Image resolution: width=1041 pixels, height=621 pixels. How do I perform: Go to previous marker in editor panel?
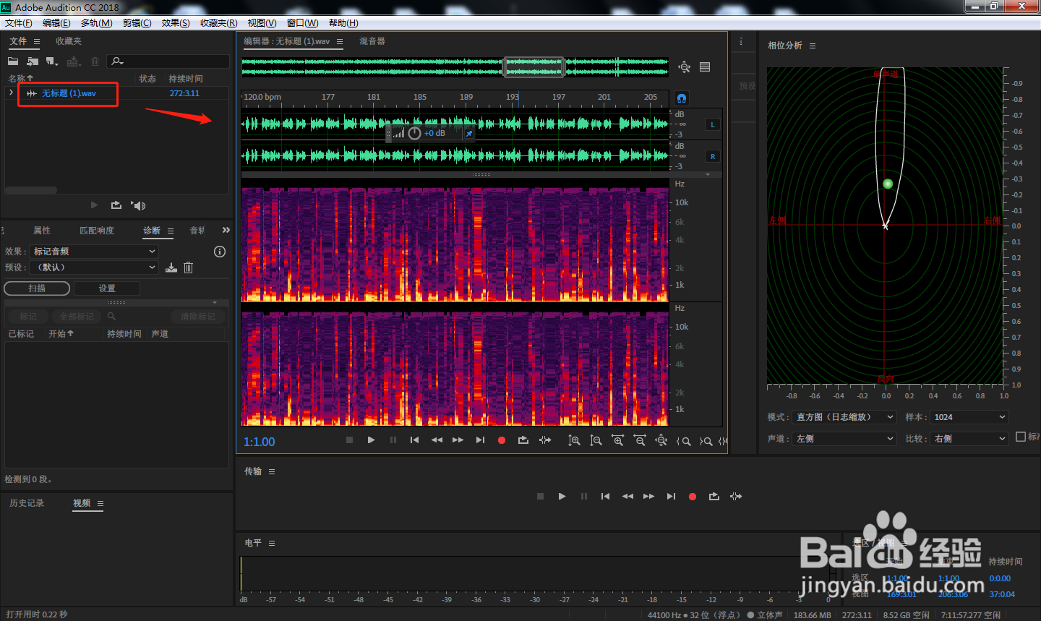tap(414, 440)
